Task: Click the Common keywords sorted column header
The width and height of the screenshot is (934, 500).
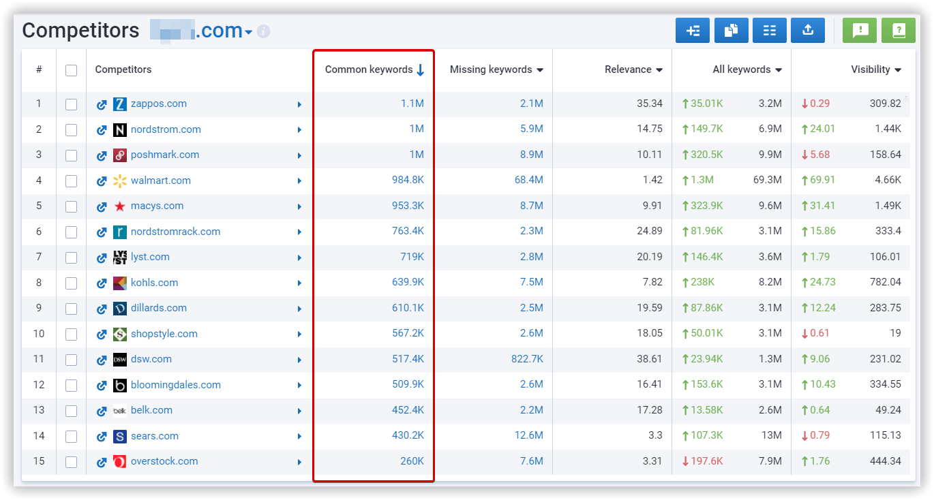Action: pyautogui.click(x=374, y=69)
